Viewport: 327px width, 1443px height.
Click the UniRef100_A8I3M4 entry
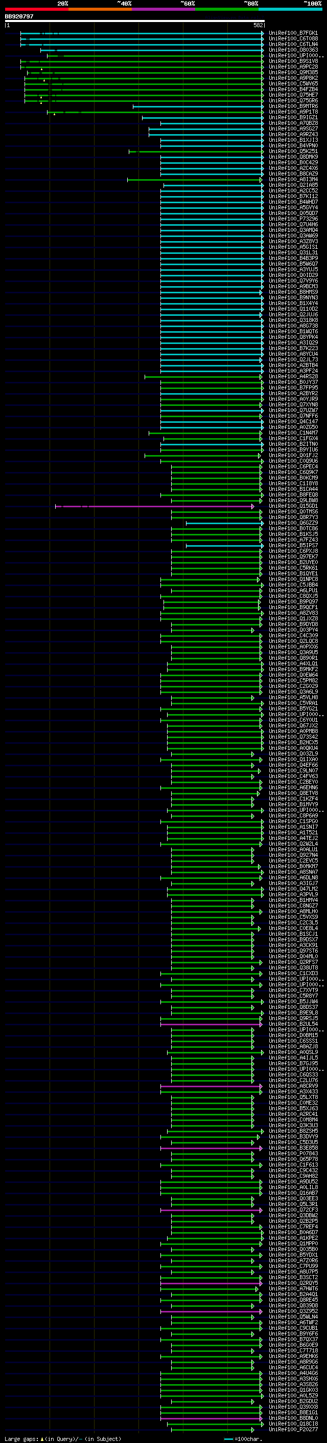pos(293,179)
